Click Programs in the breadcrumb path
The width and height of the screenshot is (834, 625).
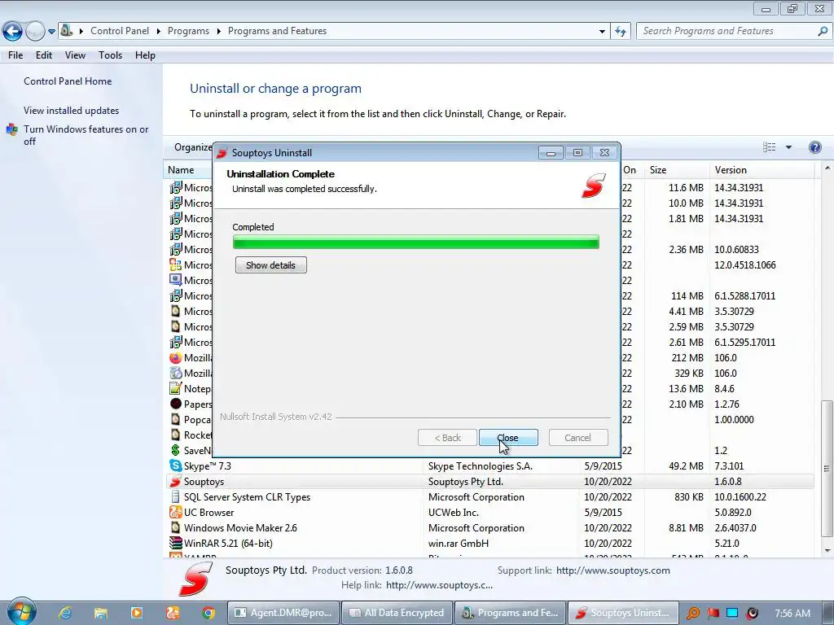point(188,31)
